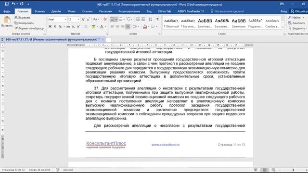Apply the Обычный style

pos(171,23)
